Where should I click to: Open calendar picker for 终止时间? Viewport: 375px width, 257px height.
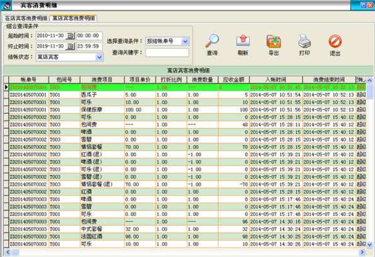[x=71, y=46]
